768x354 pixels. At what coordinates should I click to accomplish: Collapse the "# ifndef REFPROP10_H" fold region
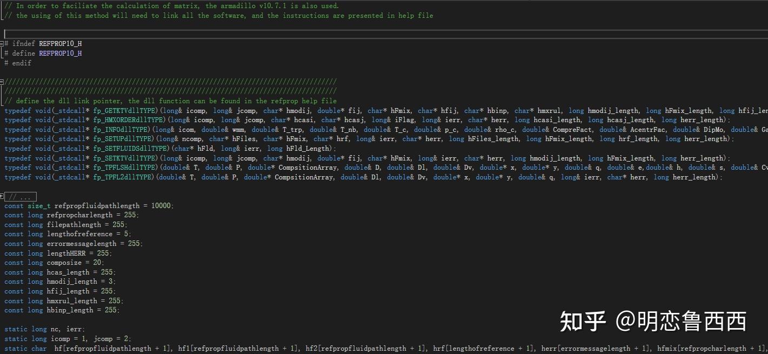tap(2, 43)
